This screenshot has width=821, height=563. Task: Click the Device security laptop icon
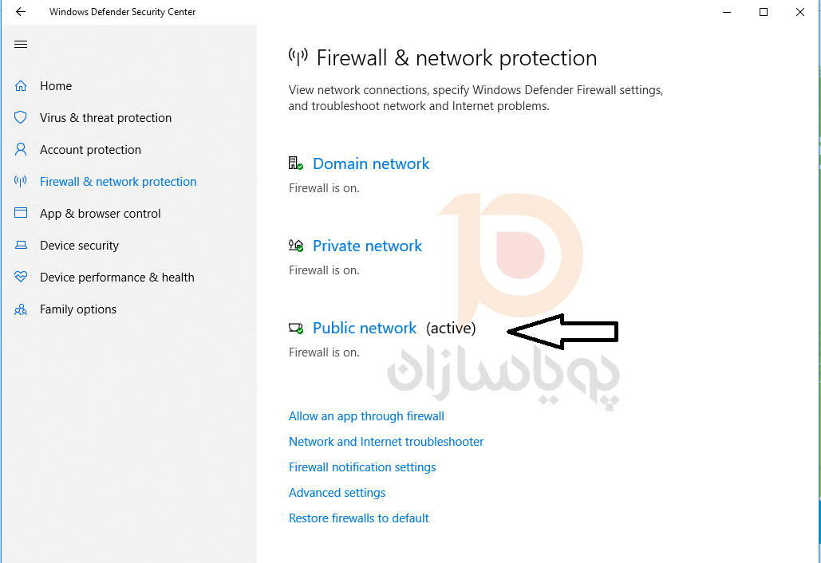[21, 245]
